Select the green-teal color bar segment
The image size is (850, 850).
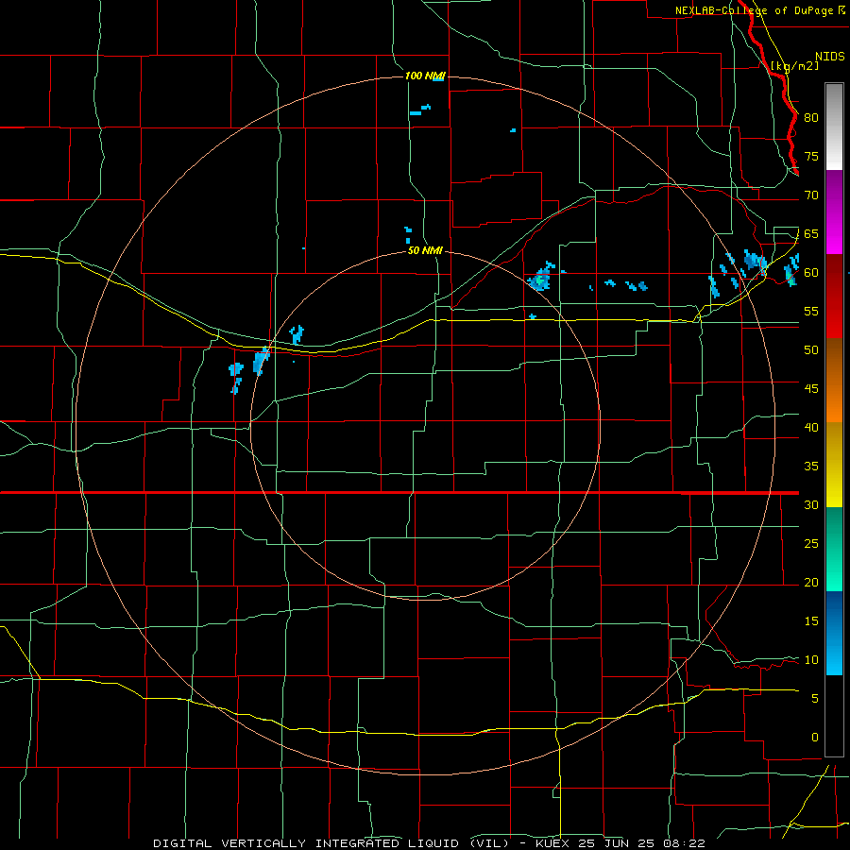tap(834, 549)
